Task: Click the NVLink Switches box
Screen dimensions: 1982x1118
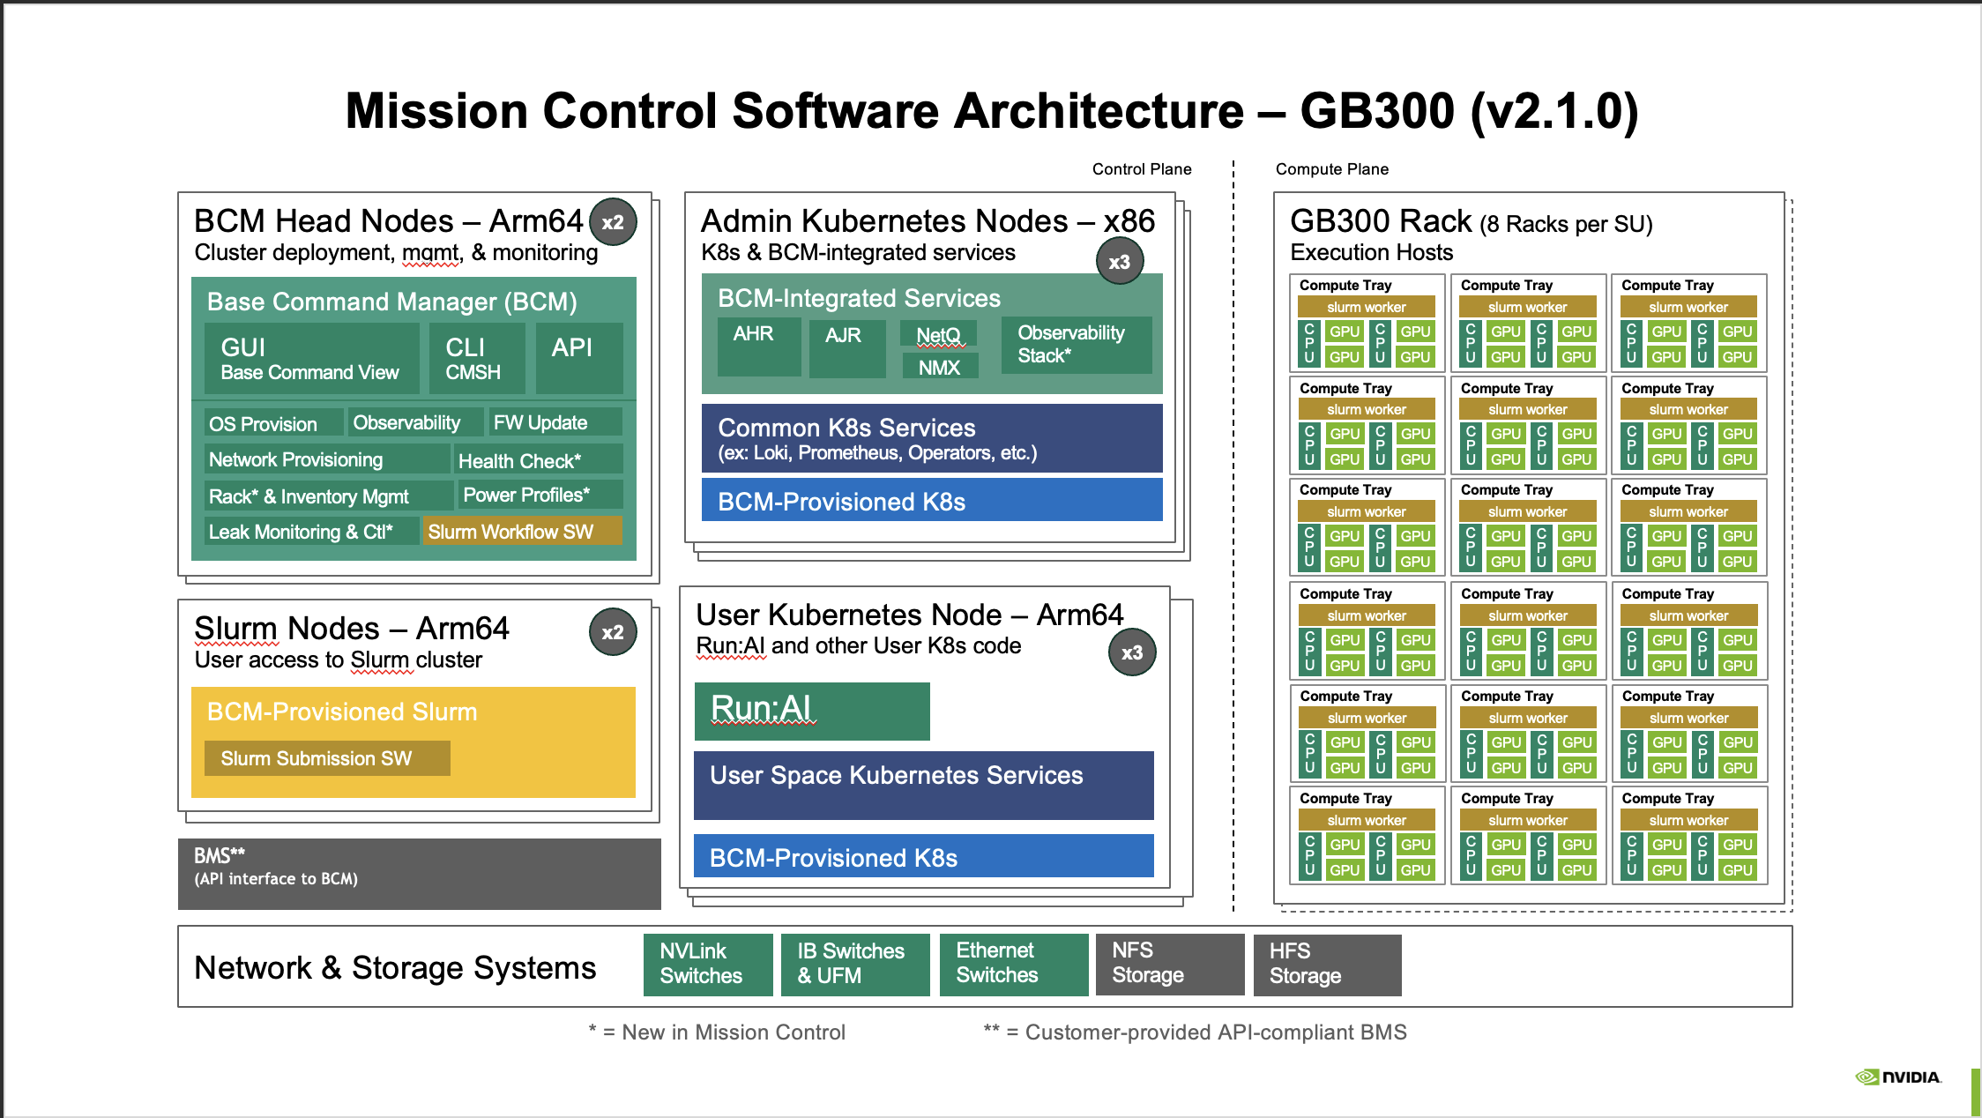Action: point(707,964)
